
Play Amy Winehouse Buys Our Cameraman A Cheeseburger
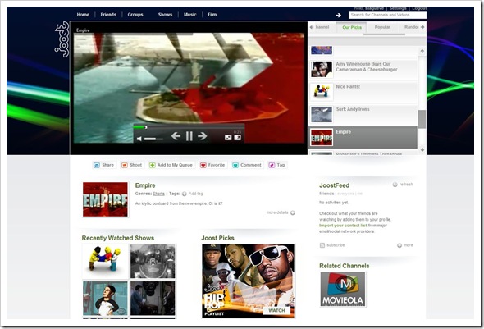click(363, 70)
